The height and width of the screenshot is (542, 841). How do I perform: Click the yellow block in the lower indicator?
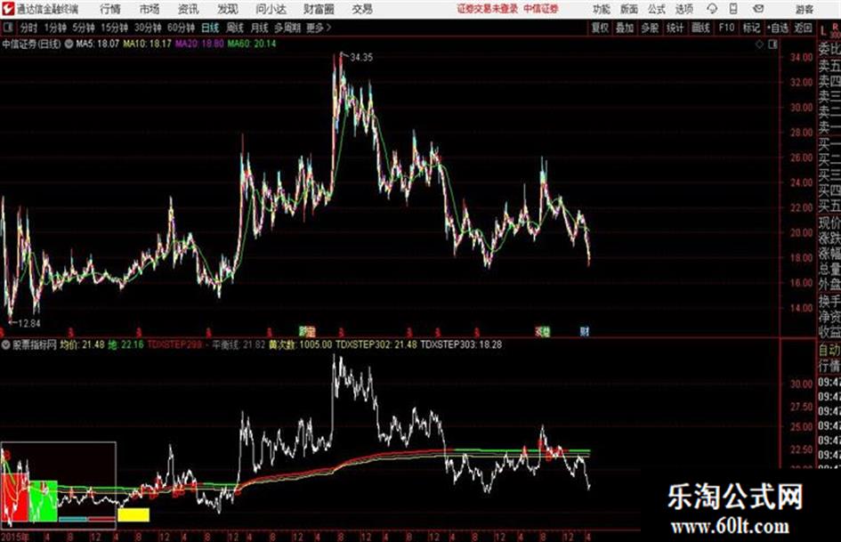click(133, 515)
